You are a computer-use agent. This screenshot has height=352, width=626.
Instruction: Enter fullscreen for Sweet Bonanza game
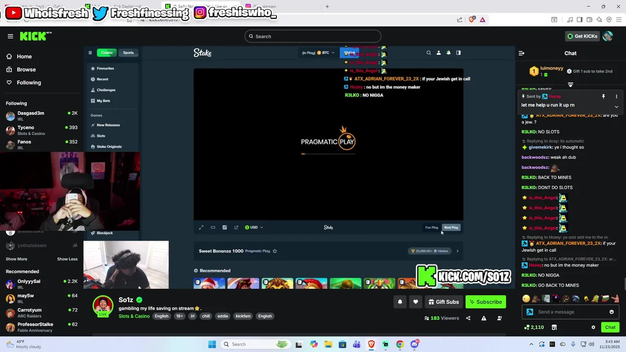pos(201,227)
